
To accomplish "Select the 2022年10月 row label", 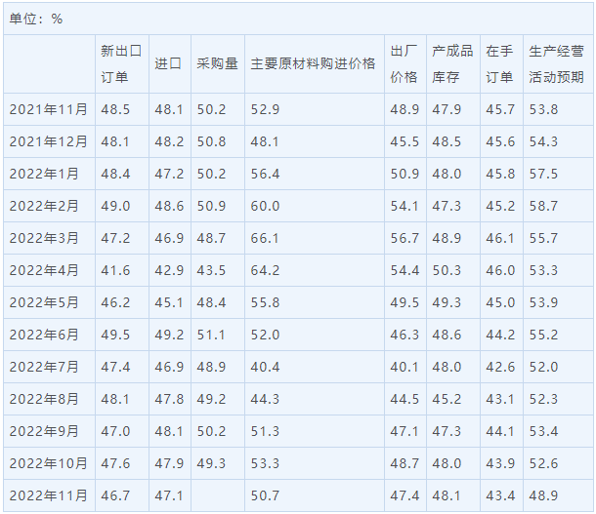I will coord(48,464).
